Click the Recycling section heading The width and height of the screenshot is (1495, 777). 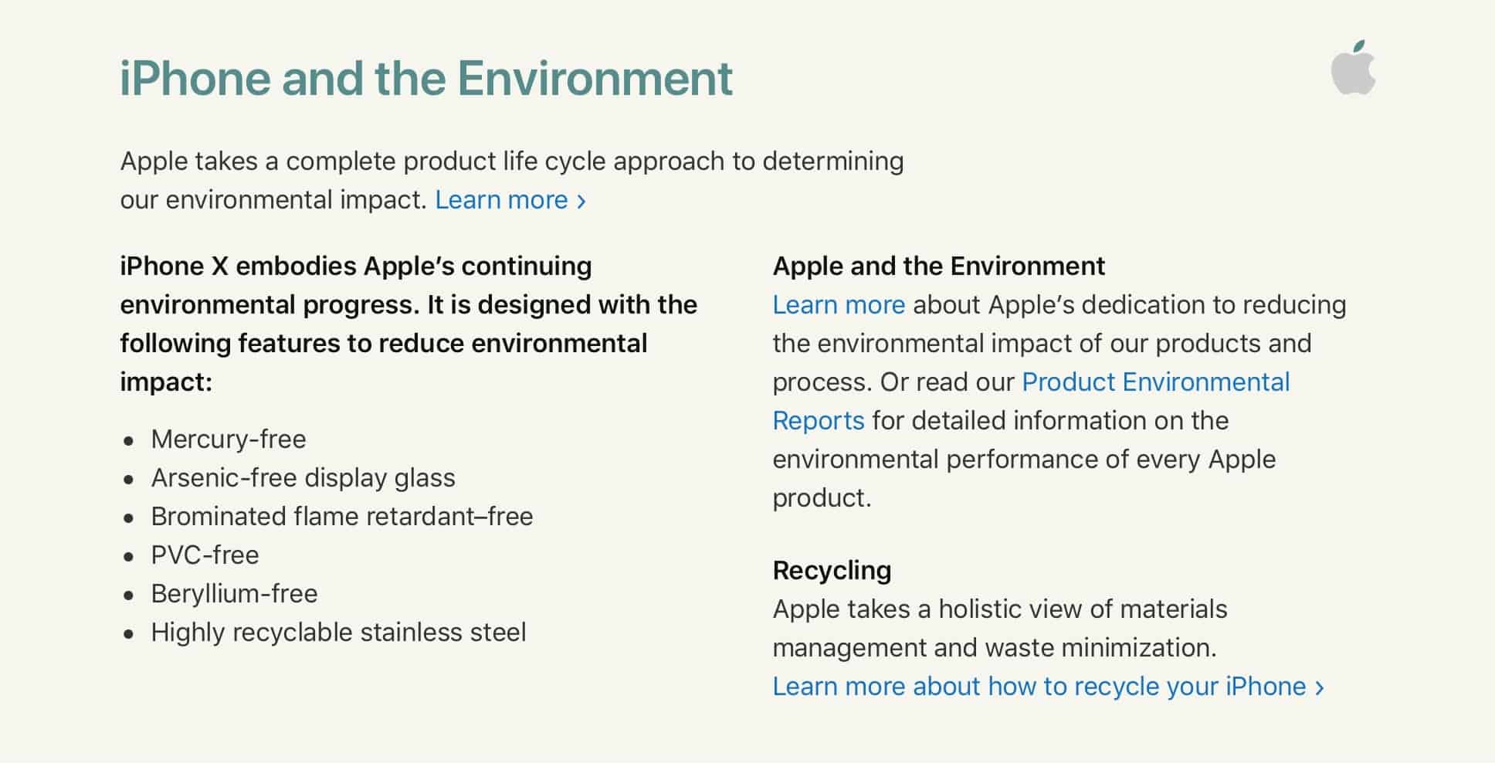tap(832, 572)
